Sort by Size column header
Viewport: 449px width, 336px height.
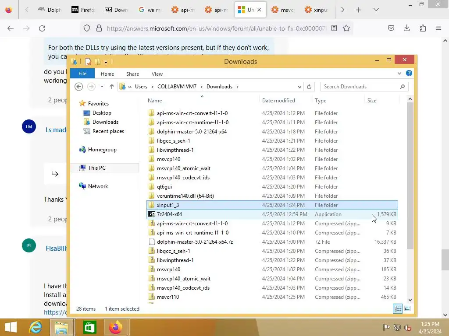[x=382, y=101]
